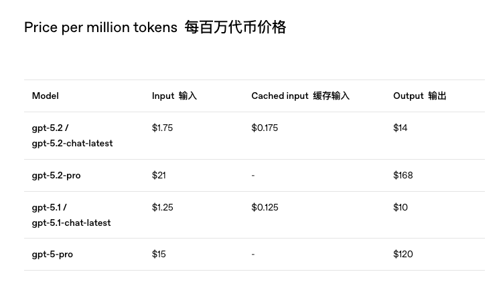Click the $1.75 input price

pos(162,128)
